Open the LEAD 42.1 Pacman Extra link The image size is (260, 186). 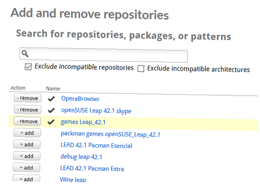point(92,168)
